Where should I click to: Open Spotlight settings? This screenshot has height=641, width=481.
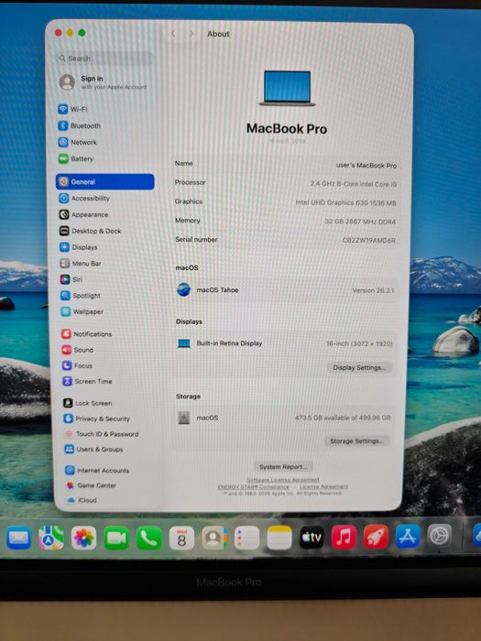click(81, 296)
